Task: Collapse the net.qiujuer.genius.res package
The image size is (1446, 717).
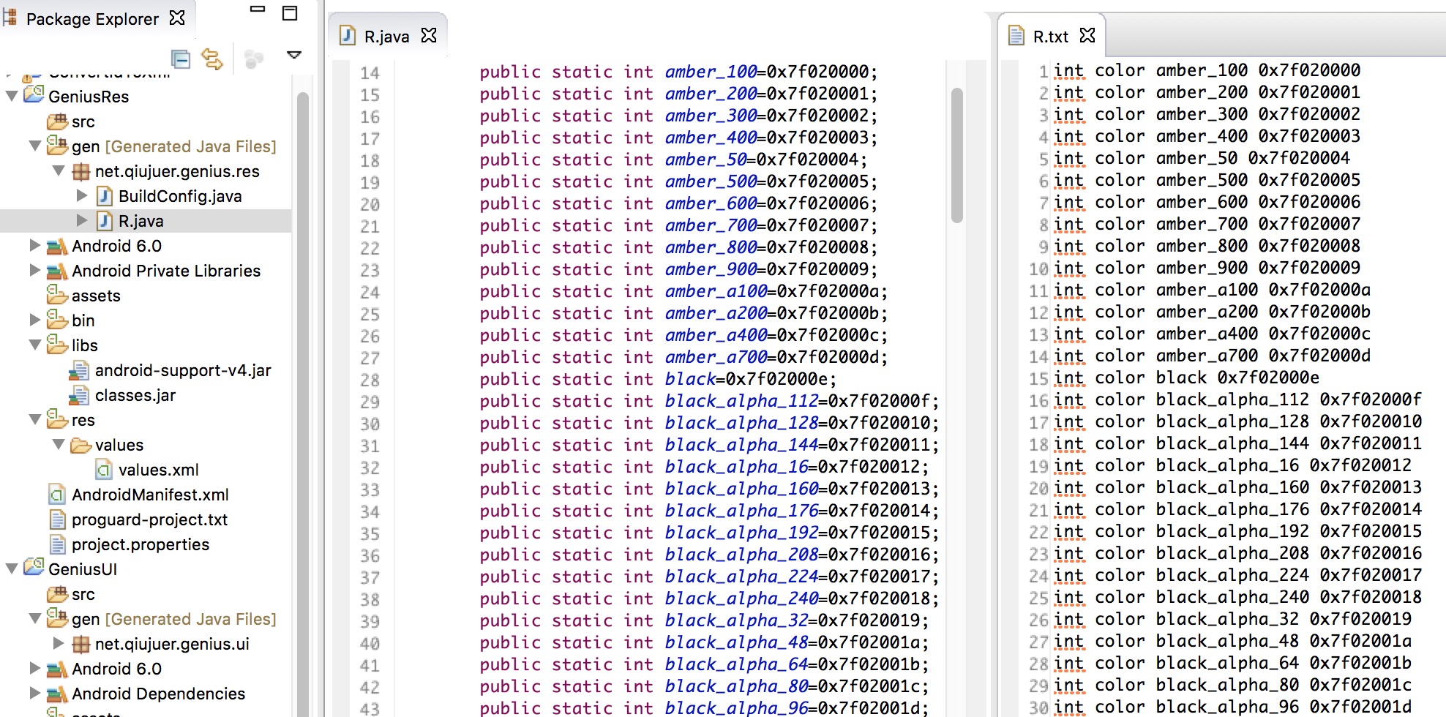Action: click(59, 171)
